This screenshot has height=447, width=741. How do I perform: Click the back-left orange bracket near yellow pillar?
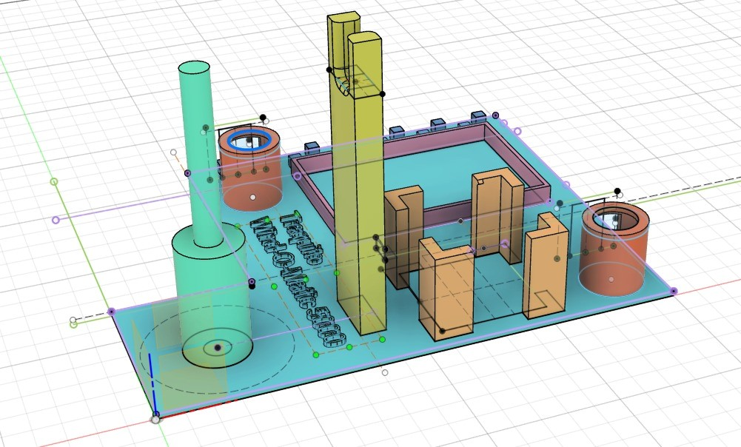coord(402,229)
